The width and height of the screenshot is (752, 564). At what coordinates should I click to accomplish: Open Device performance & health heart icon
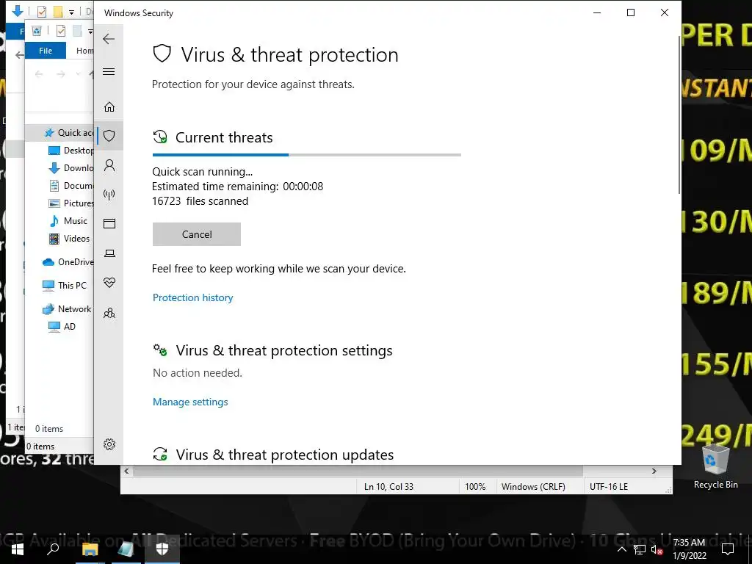click(109, 283)
